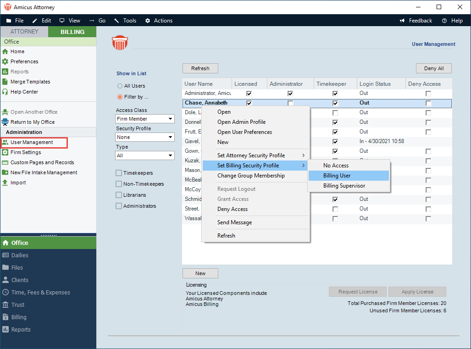Click the Refresh button above user list
This screenshot has height=349, width=471.
coord(200,68)
